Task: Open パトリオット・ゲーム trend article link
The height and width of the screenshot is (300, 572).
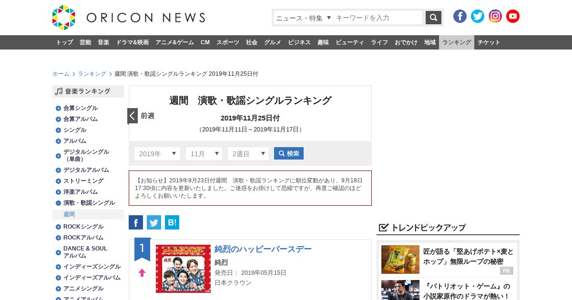Action: tap(467, 291)
